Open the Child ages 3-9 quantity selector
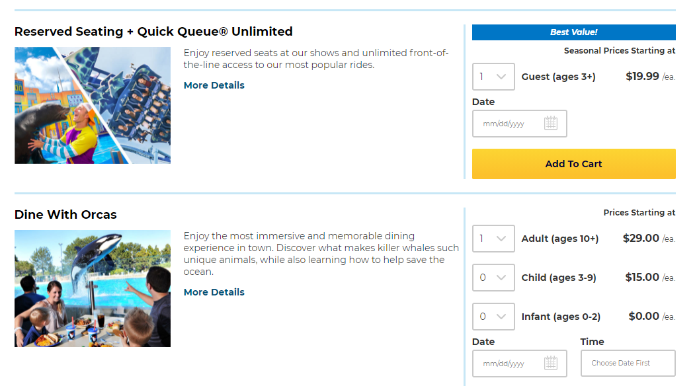 493,278
